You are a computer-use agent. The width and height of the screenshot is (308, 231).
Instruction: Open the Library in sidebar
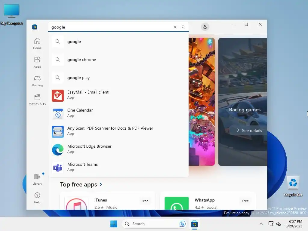pos(37,179)
